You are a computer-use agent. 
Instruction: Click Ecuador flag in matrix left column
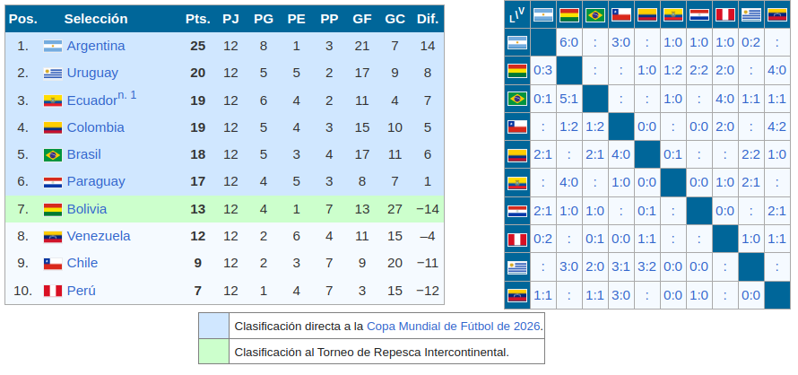(517, 183)
